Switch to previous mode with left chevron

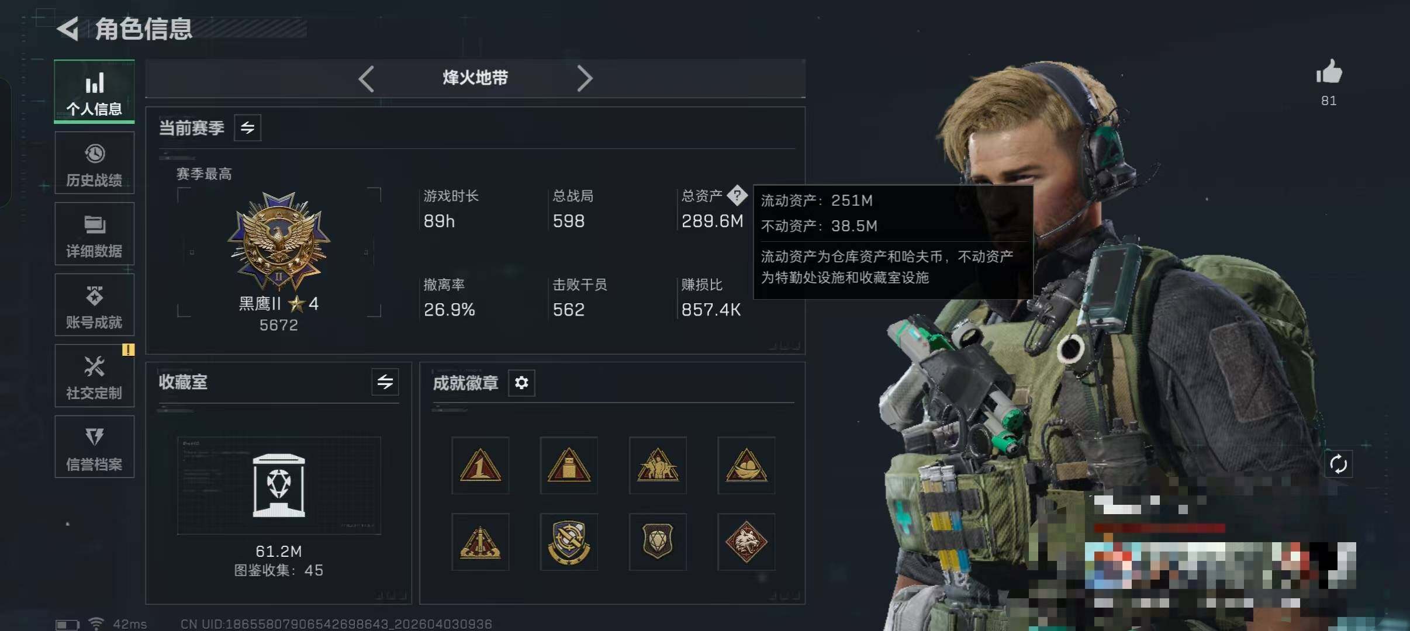pos(367,78)
